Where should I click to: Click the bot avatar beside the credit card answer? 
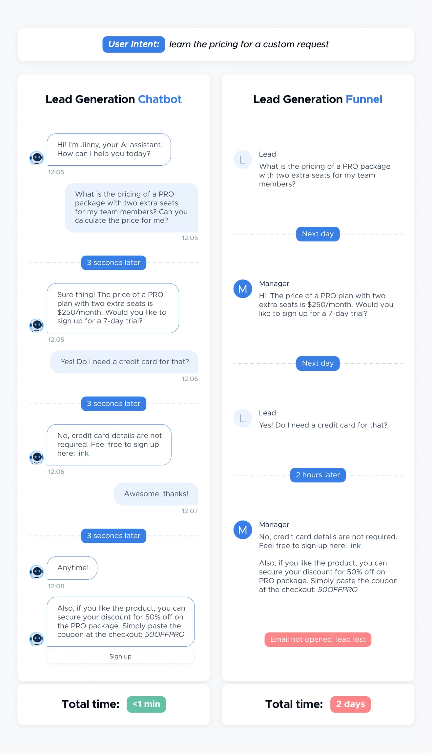pos(36,457)
